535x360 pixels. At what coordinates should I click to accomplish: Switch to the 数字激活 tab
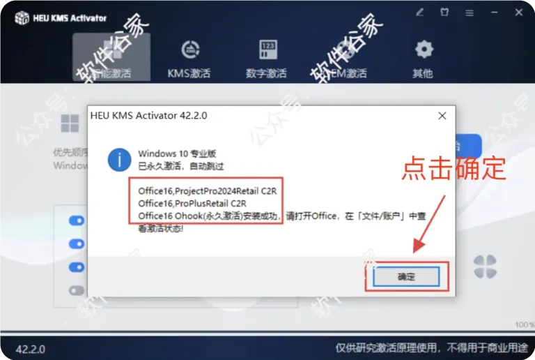(267, 59)
